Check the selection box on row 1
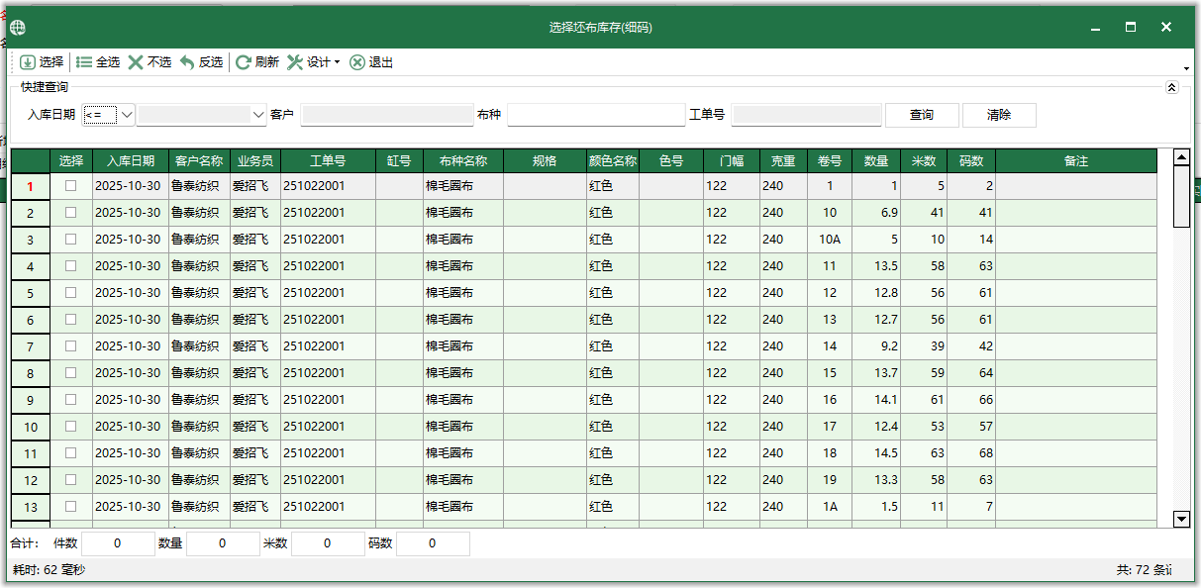 (69, 185)
